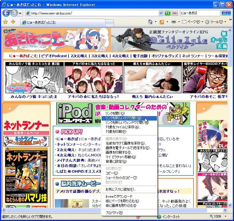Image resolution: width=234 pixels, height=221 pixels.
Task: Run search with the magnifier button
Action: pyautogui.click(x=224, y=13)
